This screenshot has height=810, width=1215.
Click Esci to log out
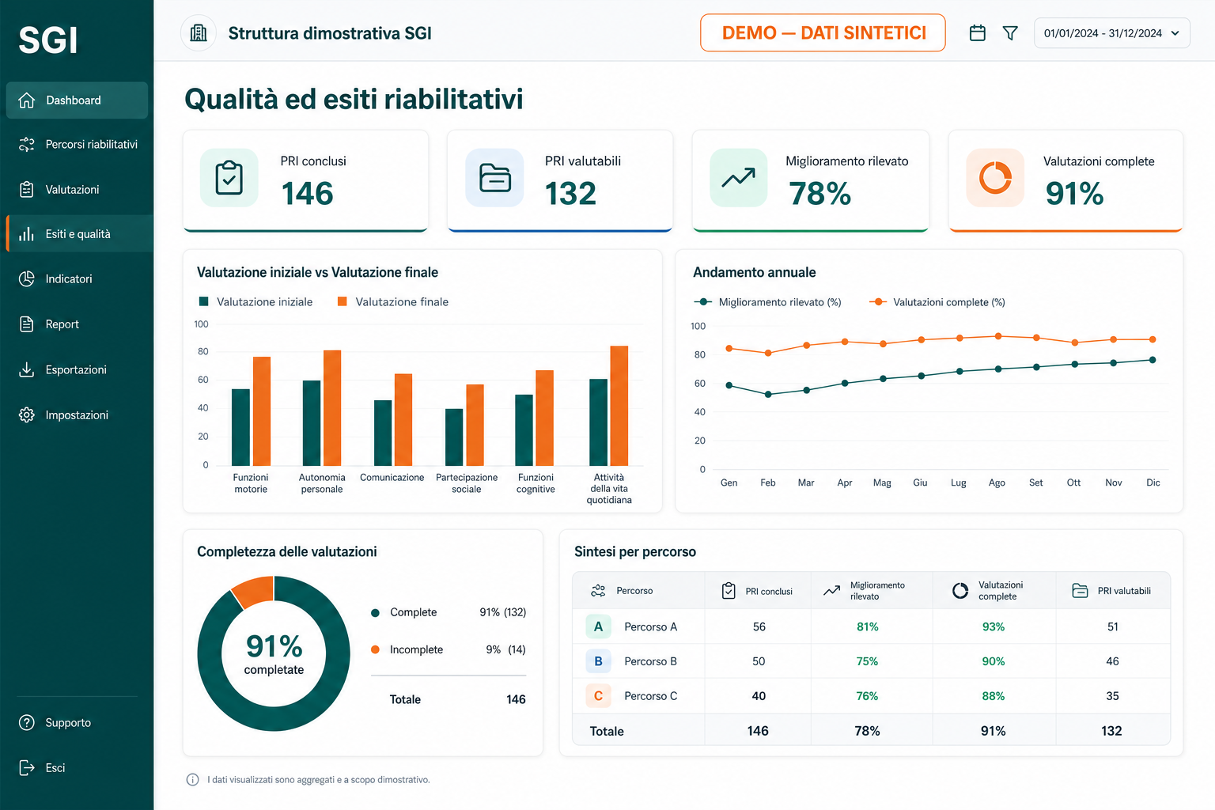coord(77,768)
